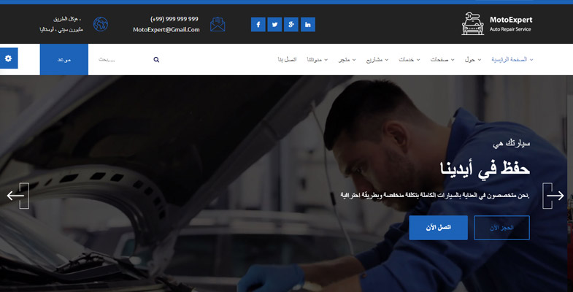Click the blue موعد appointment button

[x=64, y=60]
